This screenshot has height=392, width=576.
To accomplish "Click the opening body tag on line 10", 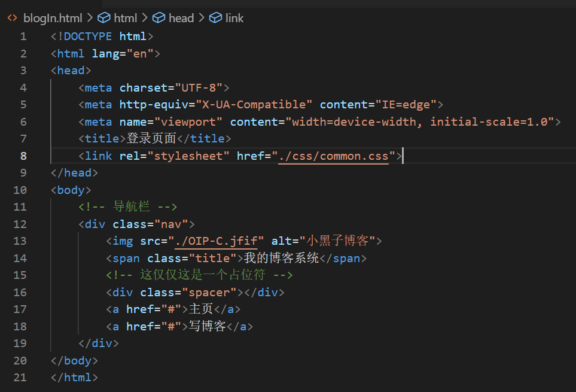I will coord(71,190).
